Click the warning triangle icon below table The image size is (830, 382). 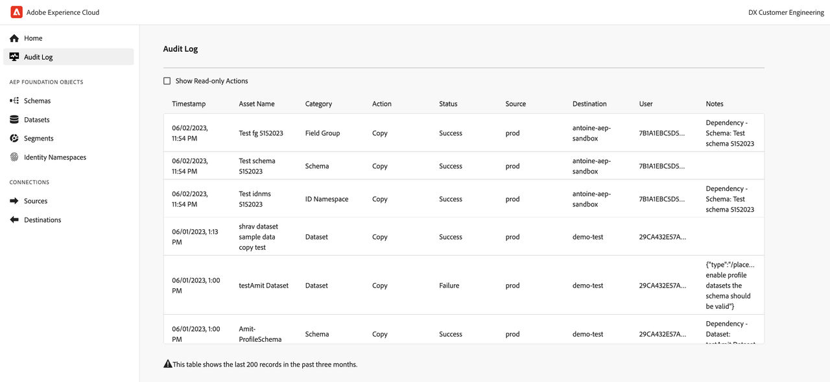pos(168,365)
